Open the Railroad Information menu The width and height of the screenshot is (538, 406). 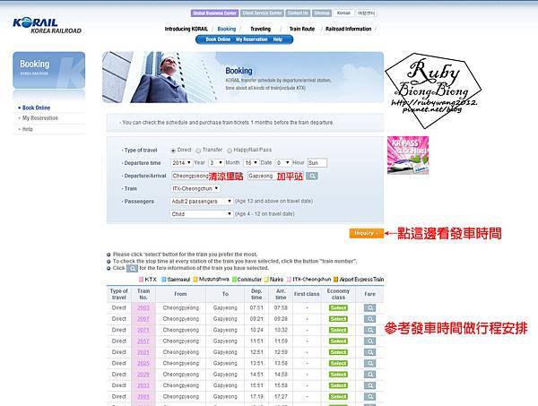[x=348, y=30]
